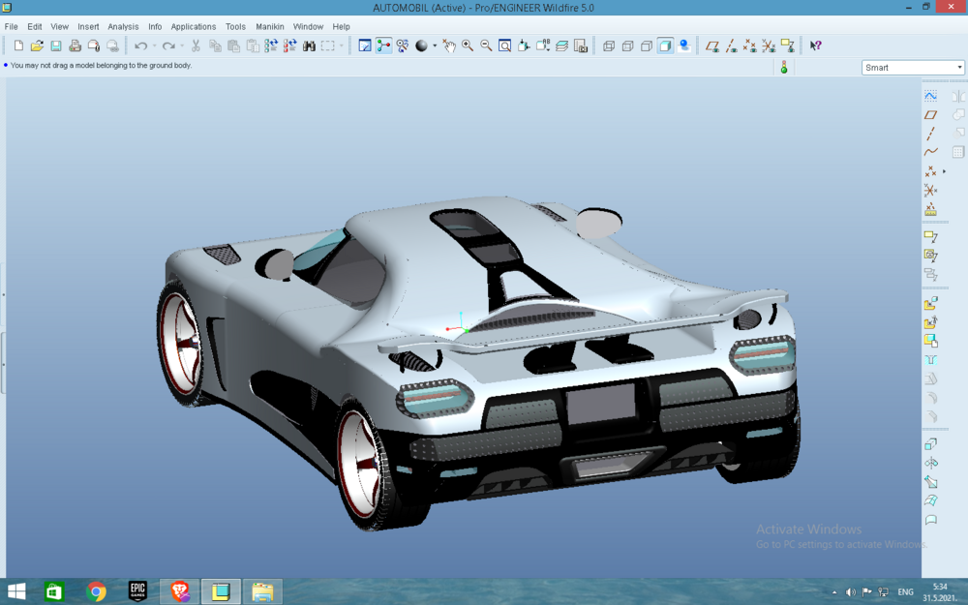This screenshot has height=605, width=968.
Task: Click the Undo arrow icon
Action: click(x=140, y=45)
